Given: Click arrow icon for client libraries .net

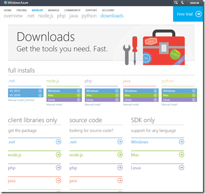Looking at the screenshot, I should 58,142.
